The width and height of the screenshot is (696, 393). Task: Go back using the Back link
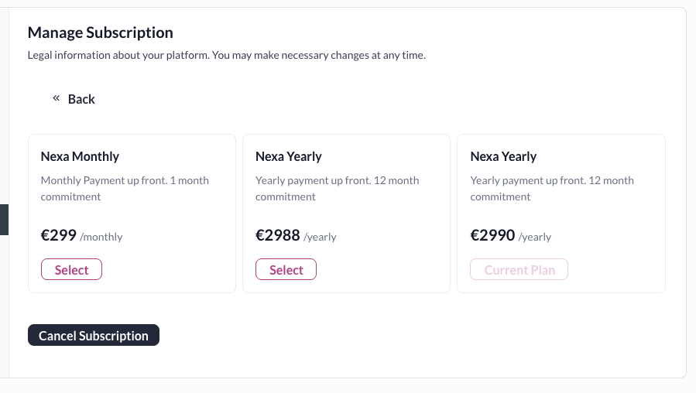point(81,99)
